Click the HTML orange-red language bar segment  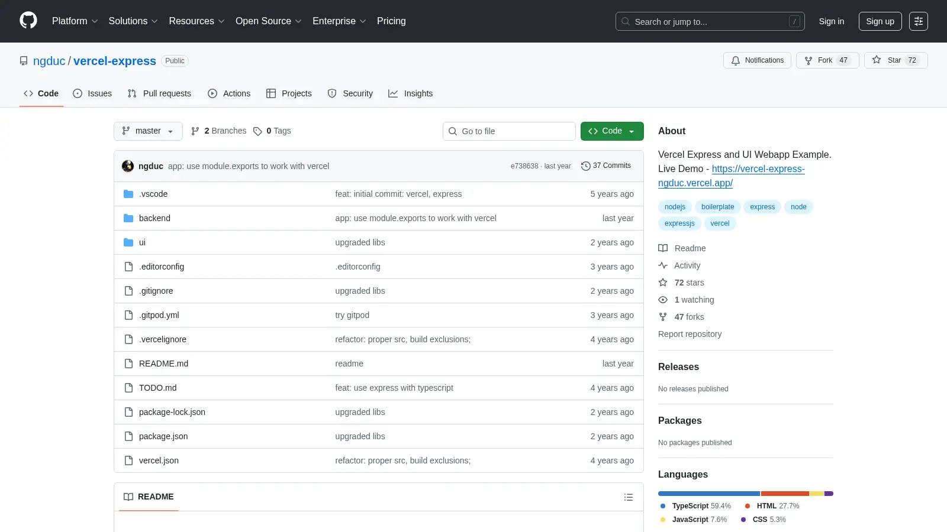785,494
